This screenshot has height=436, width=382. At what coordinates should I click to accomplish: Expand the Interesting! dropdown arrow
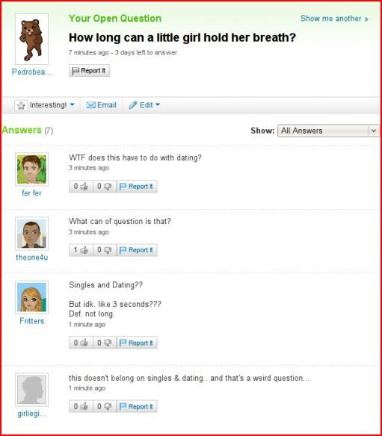pos(72,105)
